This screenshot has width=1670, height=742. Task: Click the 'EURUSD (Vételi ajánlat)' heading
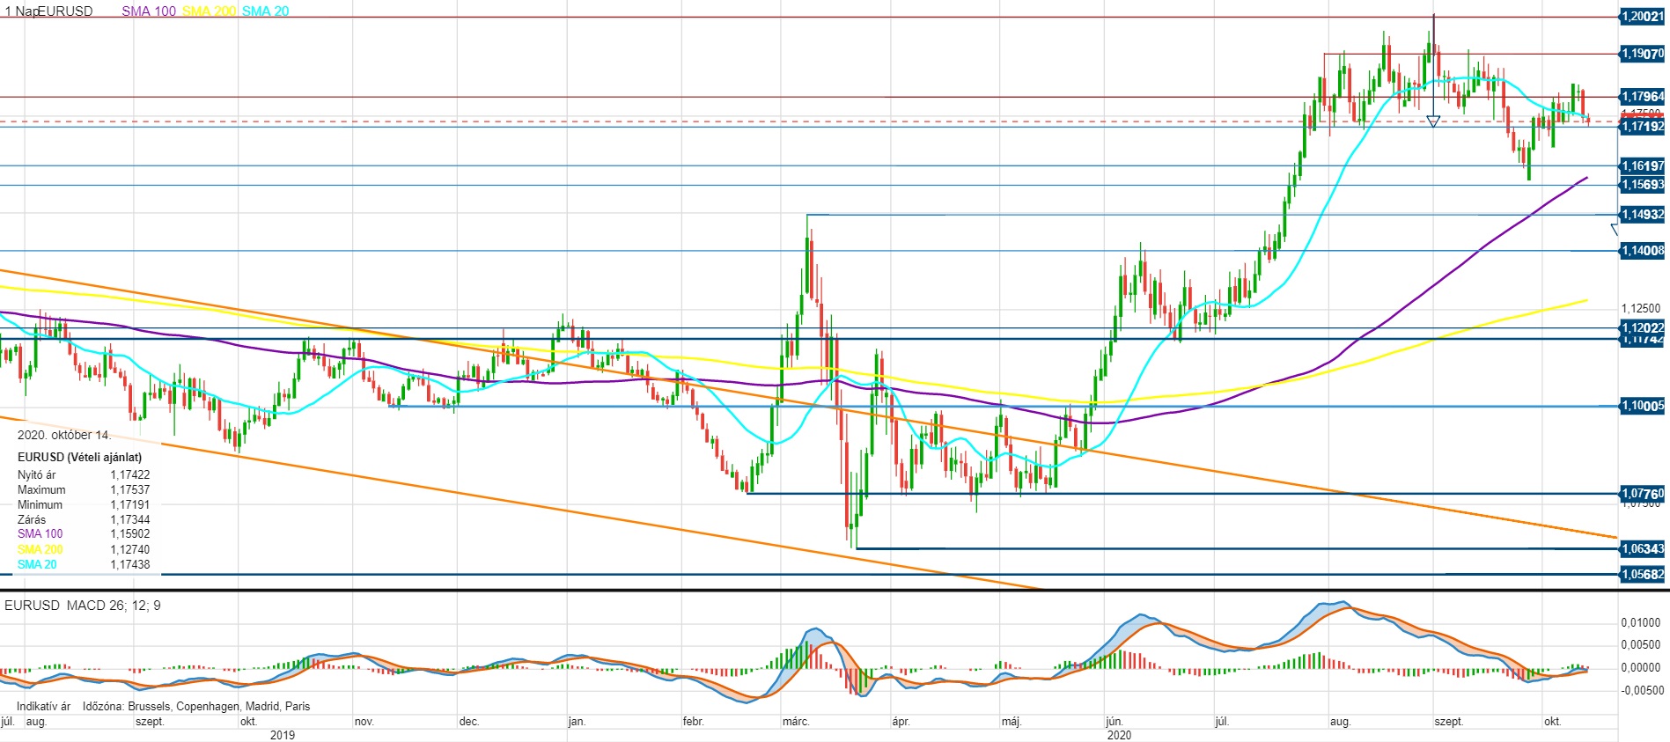pos(79,458)
